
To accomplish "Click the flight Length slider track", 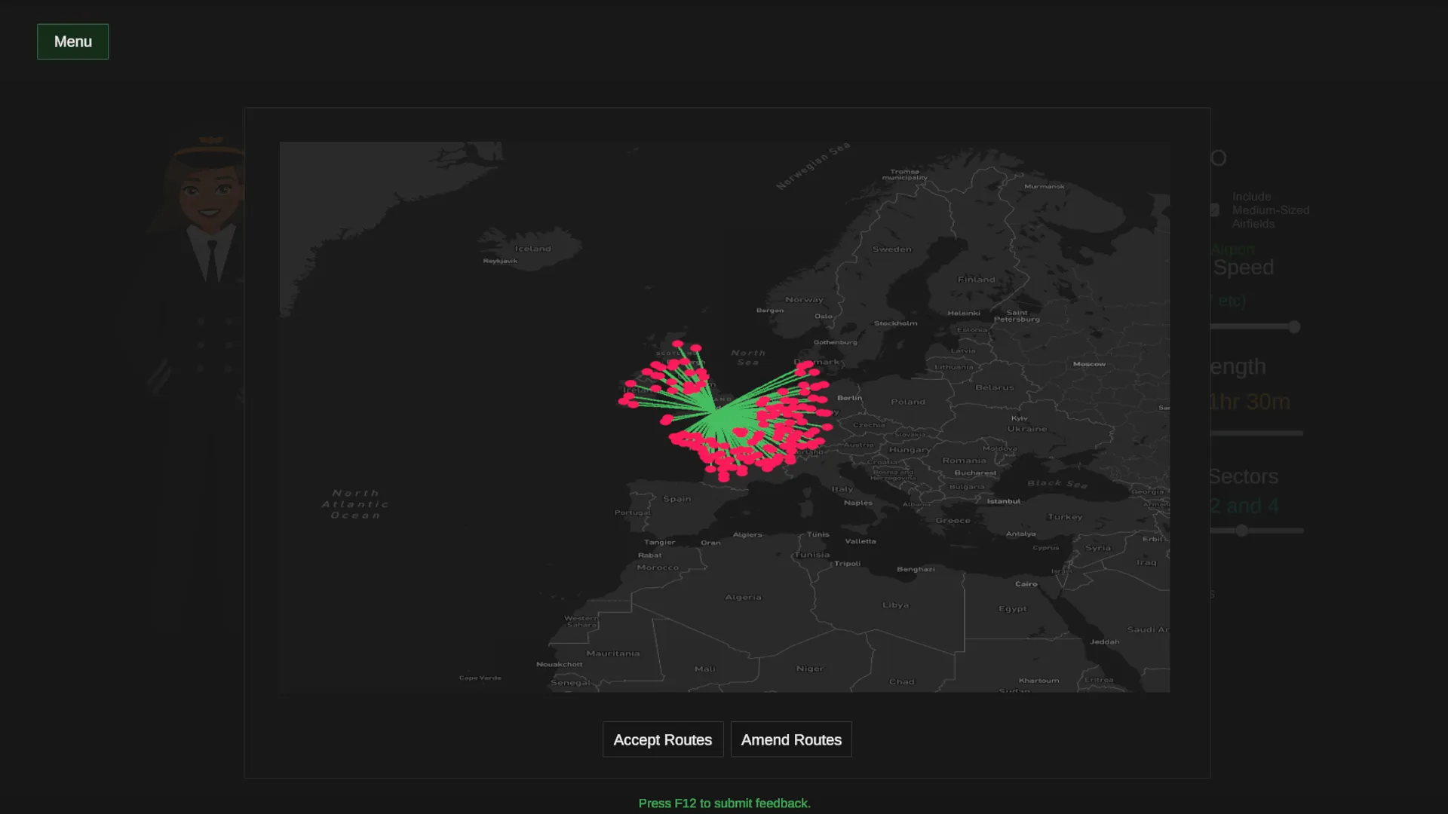I will click(x=1256, y=433).
